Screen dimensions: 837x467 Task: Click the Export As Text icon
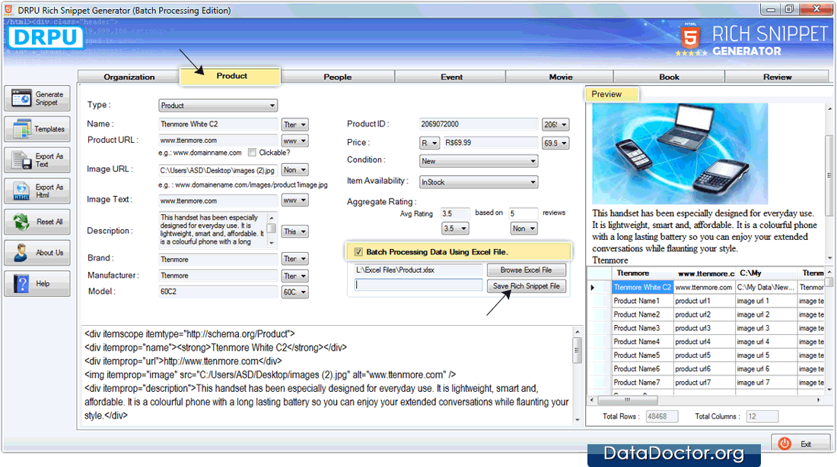[x=22, y=160]
